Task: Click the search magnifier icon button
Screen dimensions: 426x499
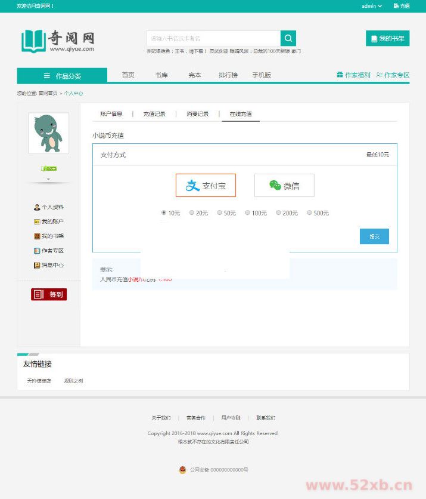Action: pos(288,39)
